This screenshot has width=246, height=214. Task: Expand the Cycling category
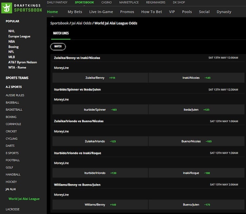(x=11, y=139)
